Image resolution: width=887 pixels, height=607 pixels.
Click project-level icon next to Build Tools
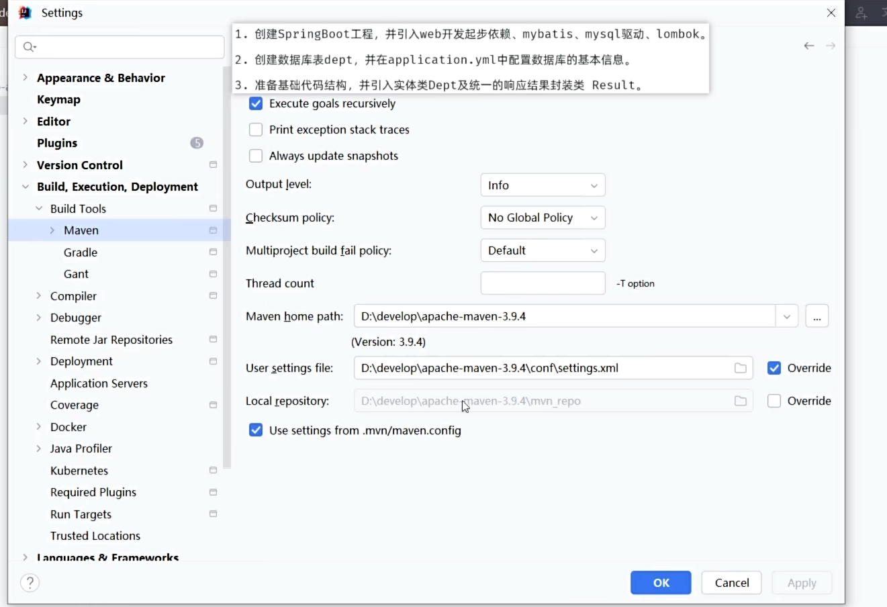coord(213,208)
